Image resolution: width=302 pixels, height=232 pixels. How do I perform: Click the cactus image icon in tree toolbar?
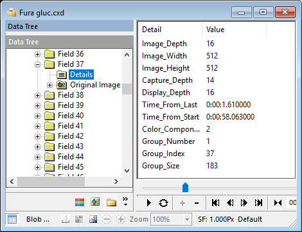pyautogui.click(x=95, y=202)
